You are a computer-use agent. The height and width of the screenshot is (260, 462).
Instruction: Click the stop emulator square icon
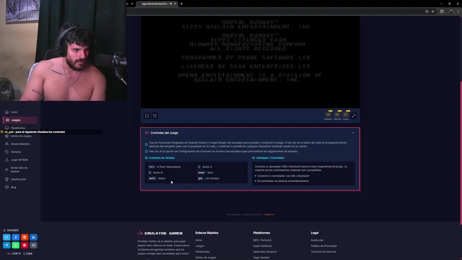[x=147, y=116]
